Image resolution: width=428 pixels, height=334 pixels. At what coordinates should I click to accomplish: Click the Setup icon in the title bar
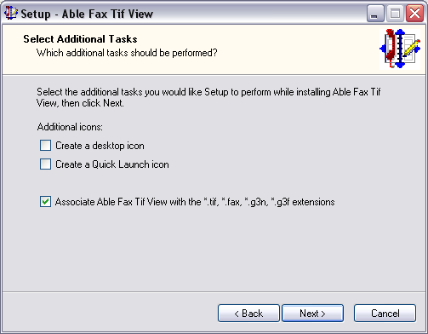tap(11, 13)
